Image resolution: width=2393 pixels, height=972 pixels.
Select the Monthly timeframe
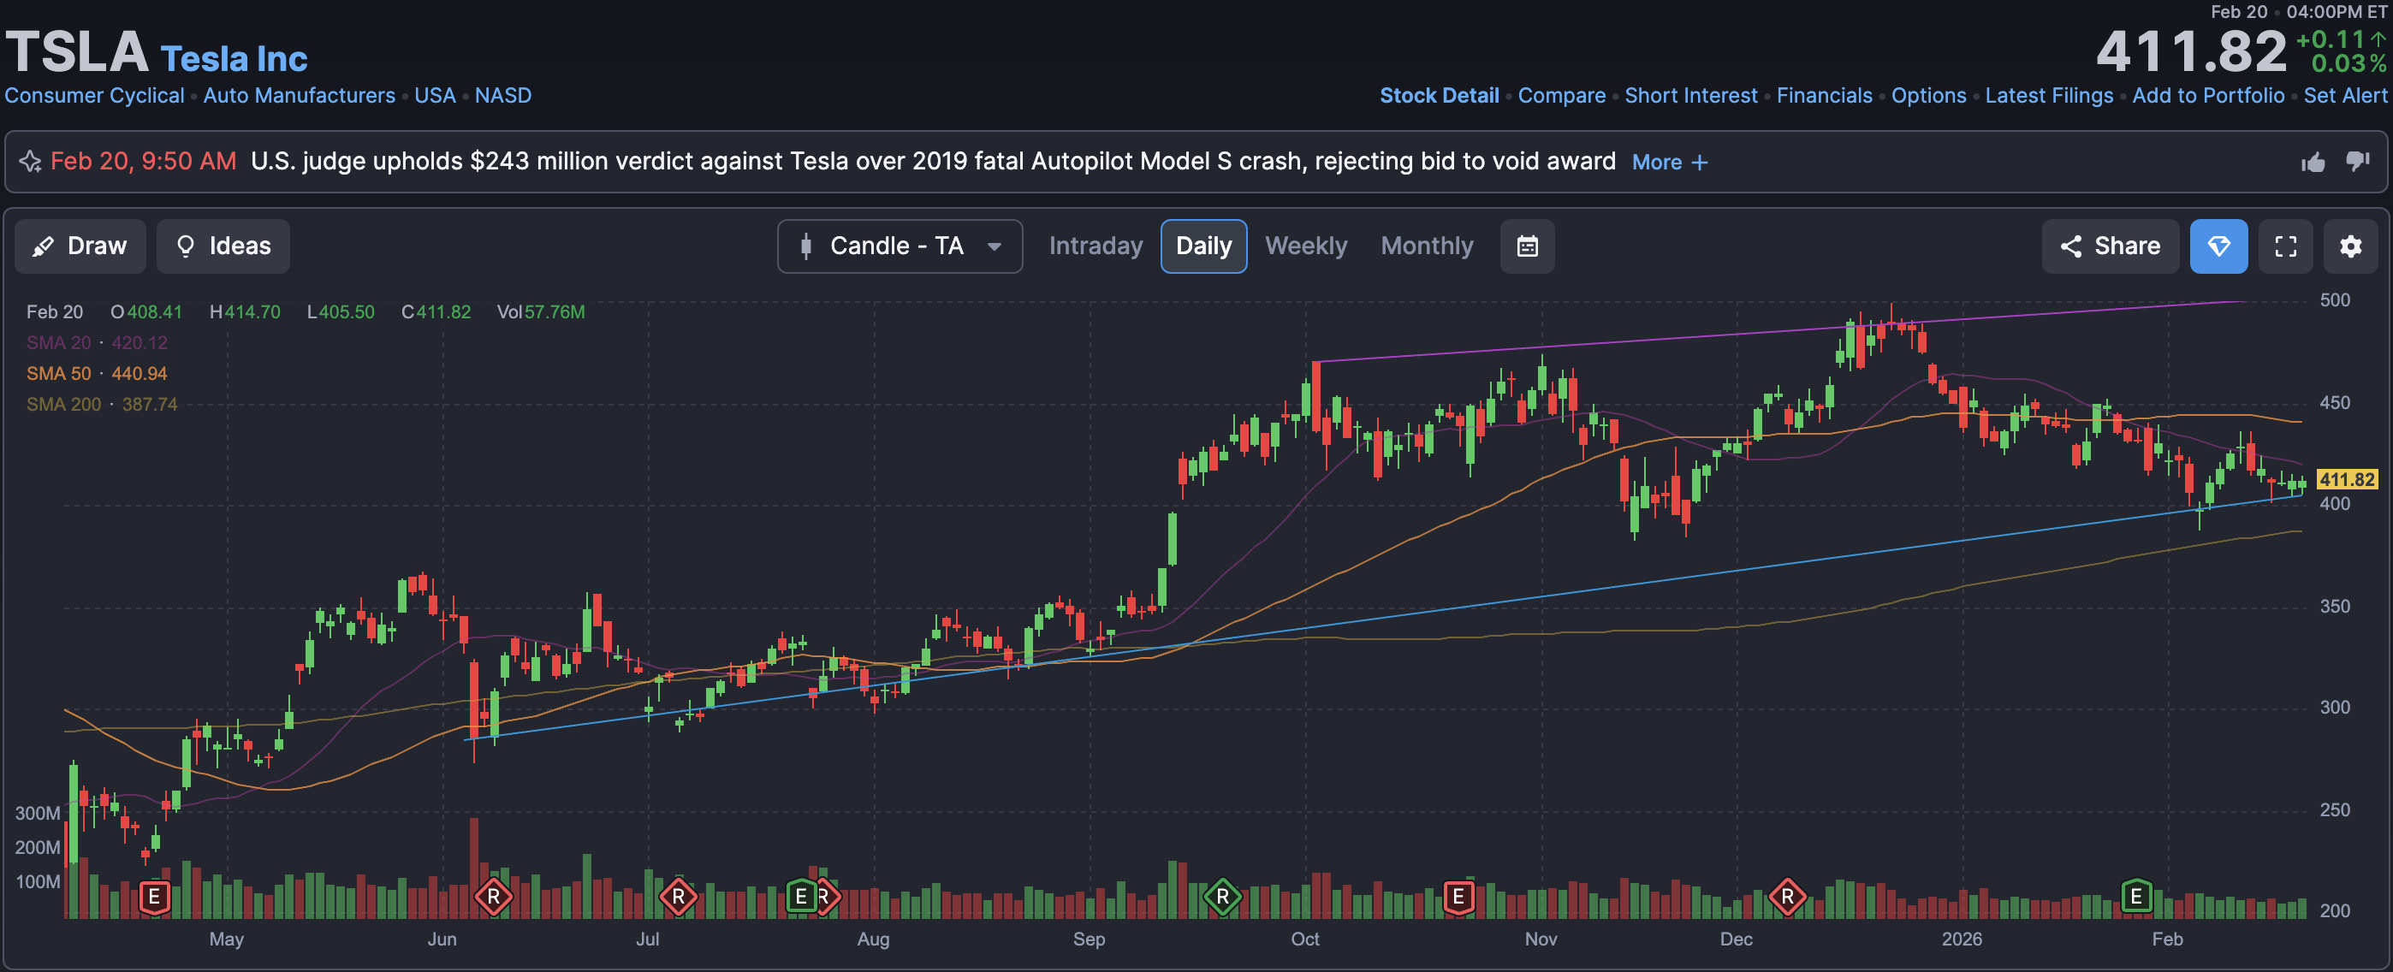[1426, 246]
